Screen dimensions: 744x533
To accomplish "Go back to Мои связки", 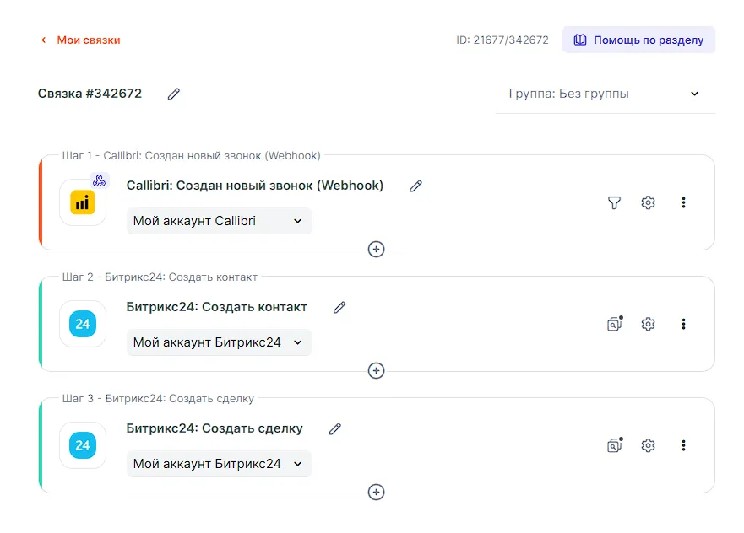I will pyautogui.click(x=81, y=40).
